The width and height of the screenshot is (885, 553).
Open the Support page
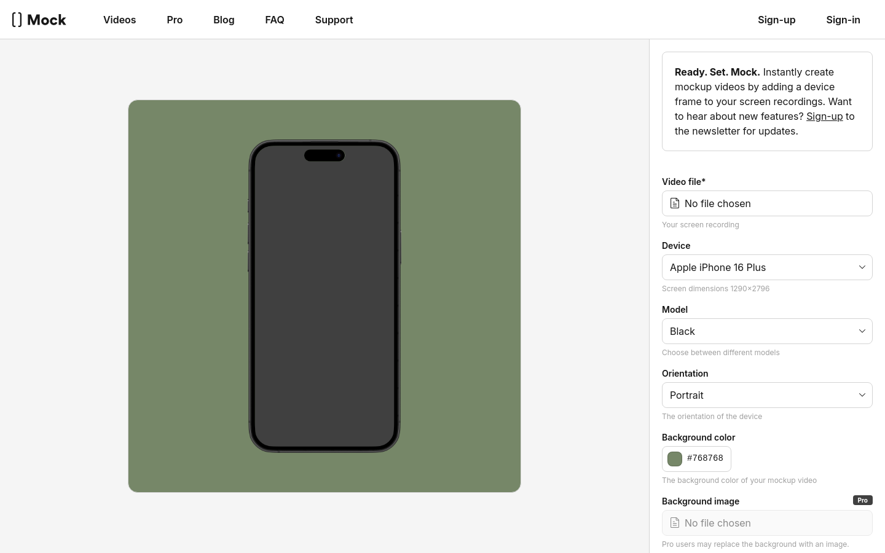[334, 20]
